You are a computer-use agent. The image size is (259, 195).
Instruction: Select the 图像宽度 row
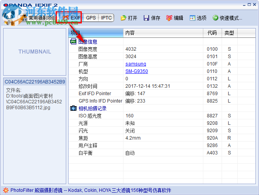tap(162, 49)
